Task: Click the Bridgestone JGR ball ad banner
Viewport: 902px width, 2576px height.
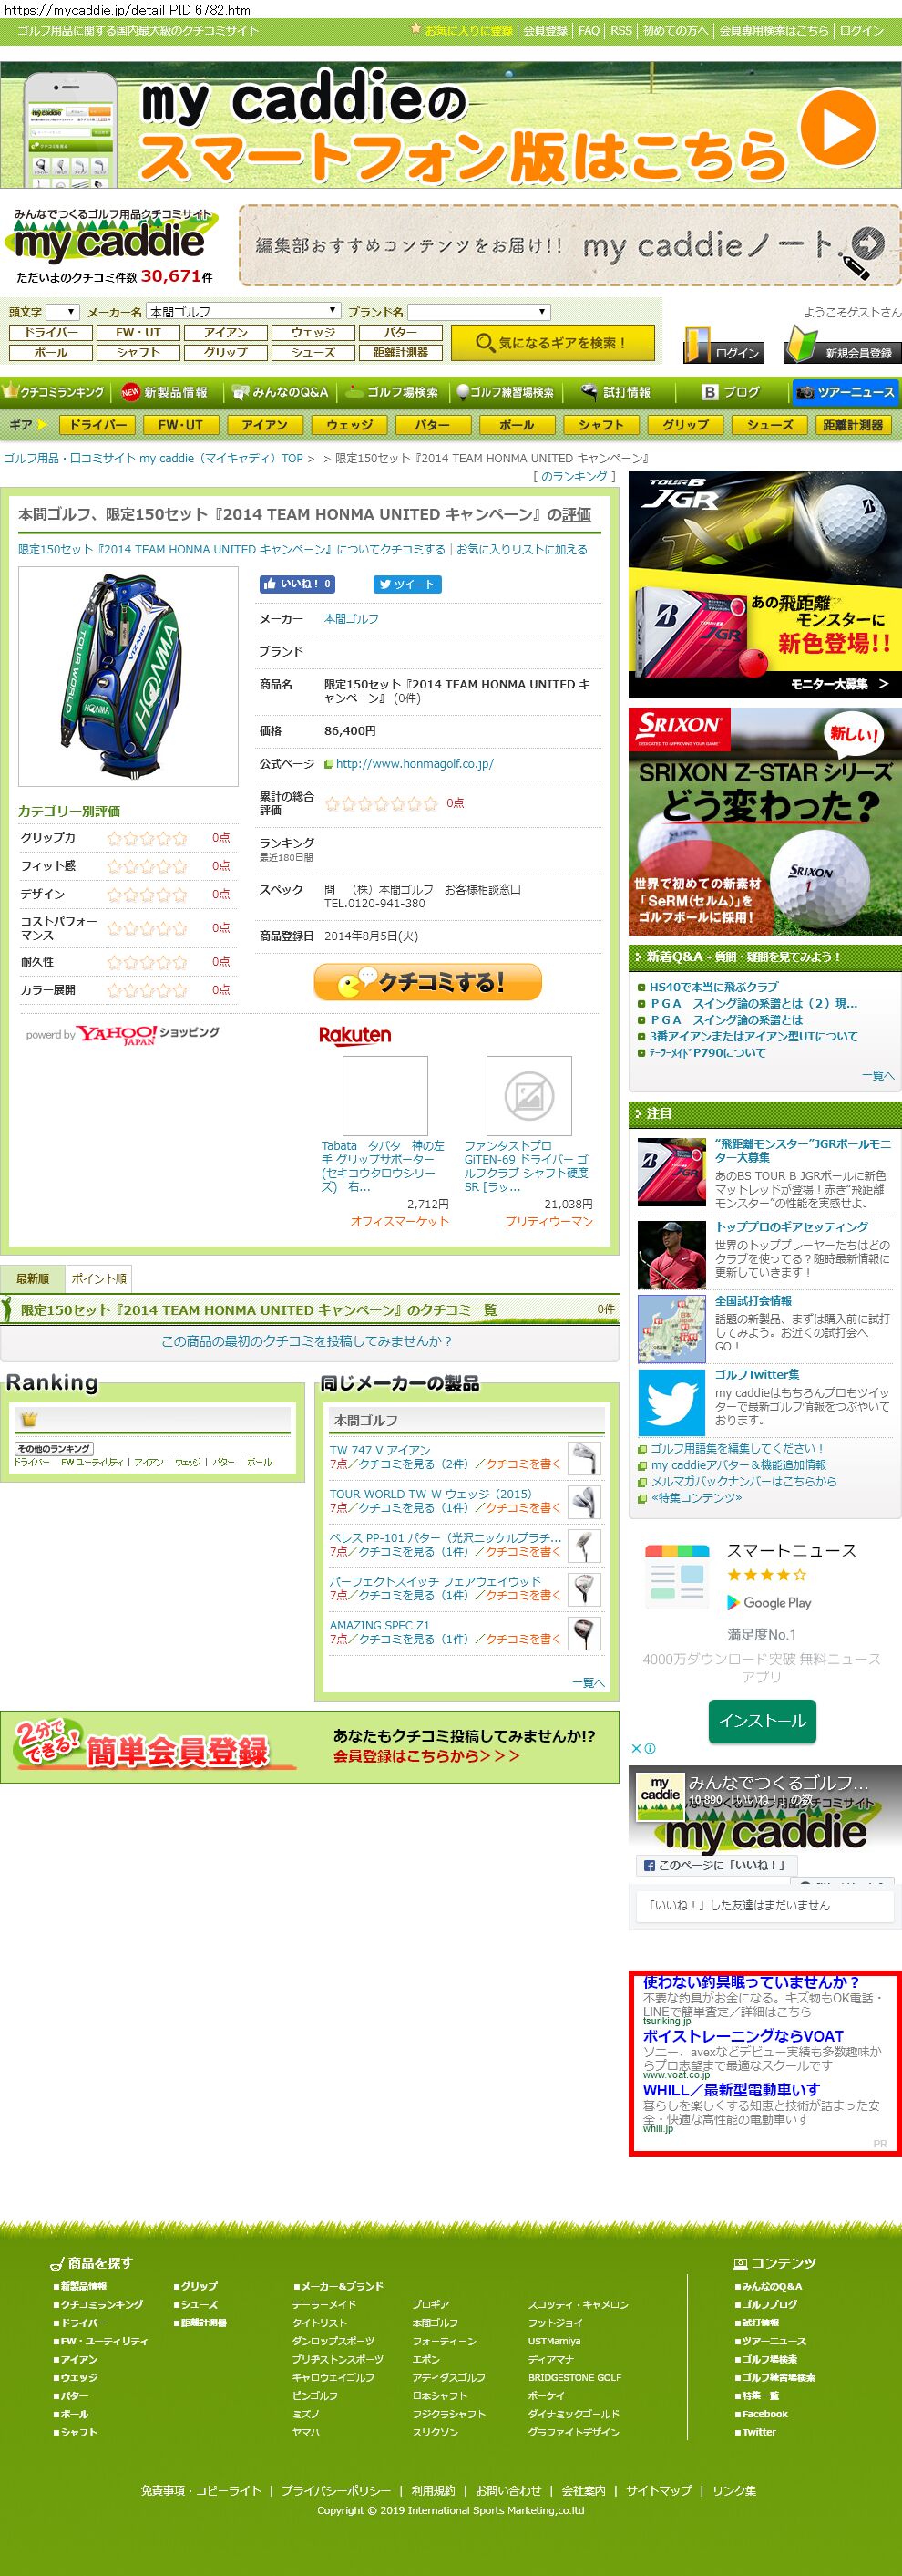Action: 764,584
